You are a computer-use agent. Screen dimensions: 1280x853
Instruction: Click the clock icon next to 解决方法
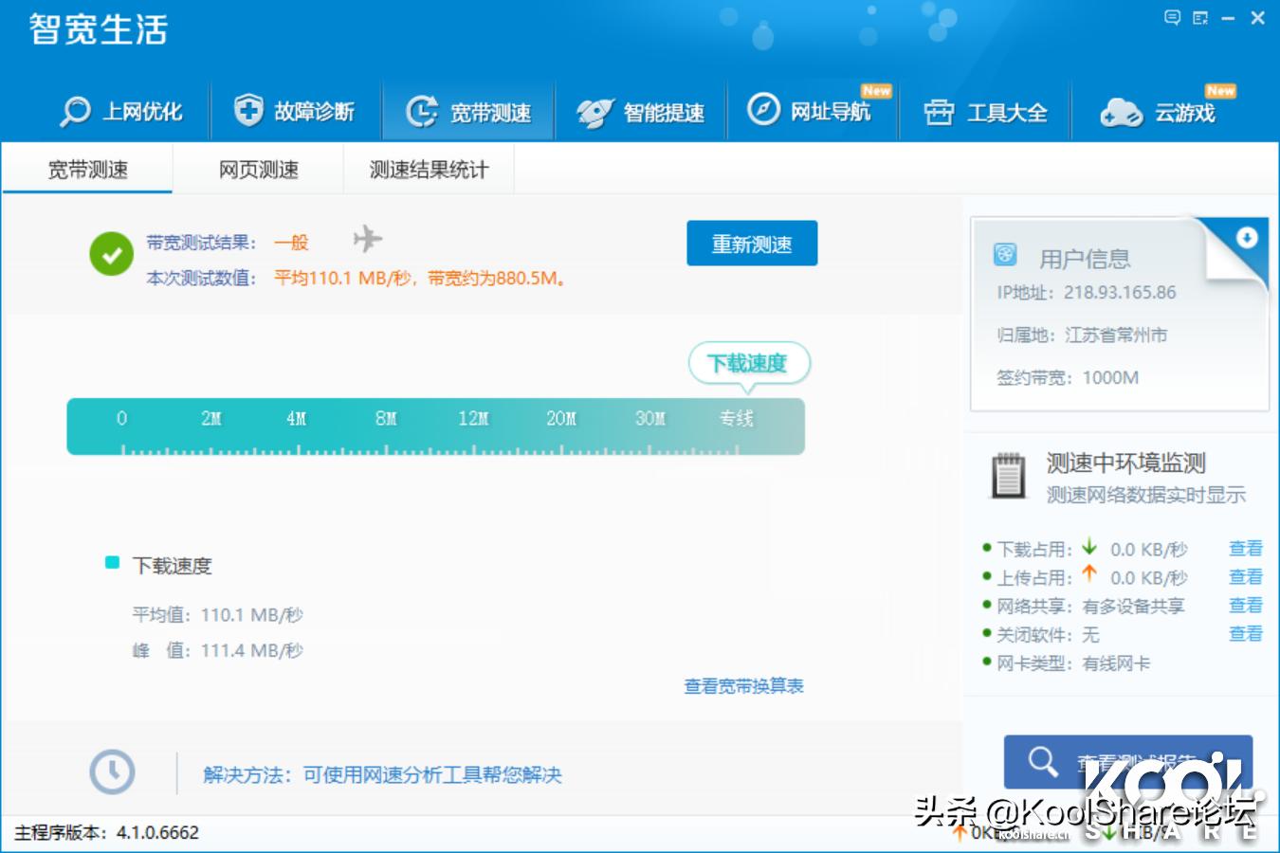click(x=112, y=771)
